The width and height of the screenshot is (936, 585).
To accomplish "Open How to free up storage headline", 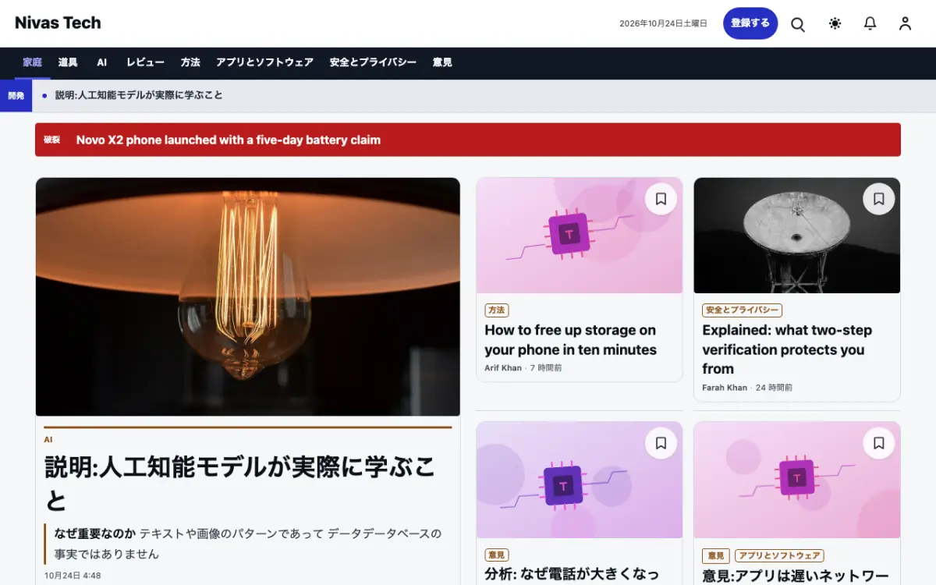I will click(570, 340).
